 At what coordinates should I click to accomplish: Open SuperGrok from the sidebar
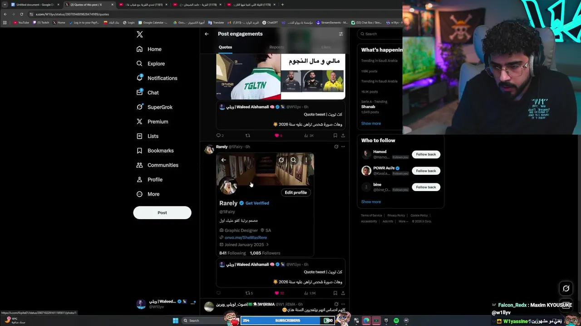(x=154, y=107)
